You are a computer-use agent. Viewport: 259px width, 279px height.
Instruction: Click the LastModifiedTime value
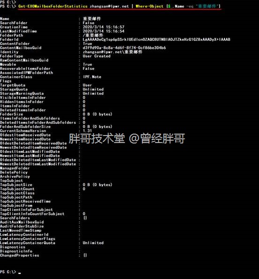(x=104, y=31)
